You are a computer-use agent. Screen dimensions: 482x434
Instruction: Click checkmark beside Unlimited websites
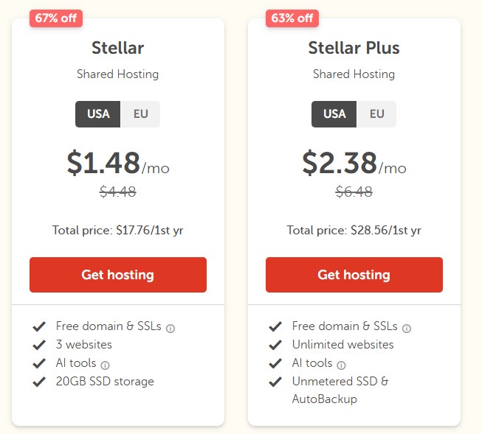(x=275, y=345)
